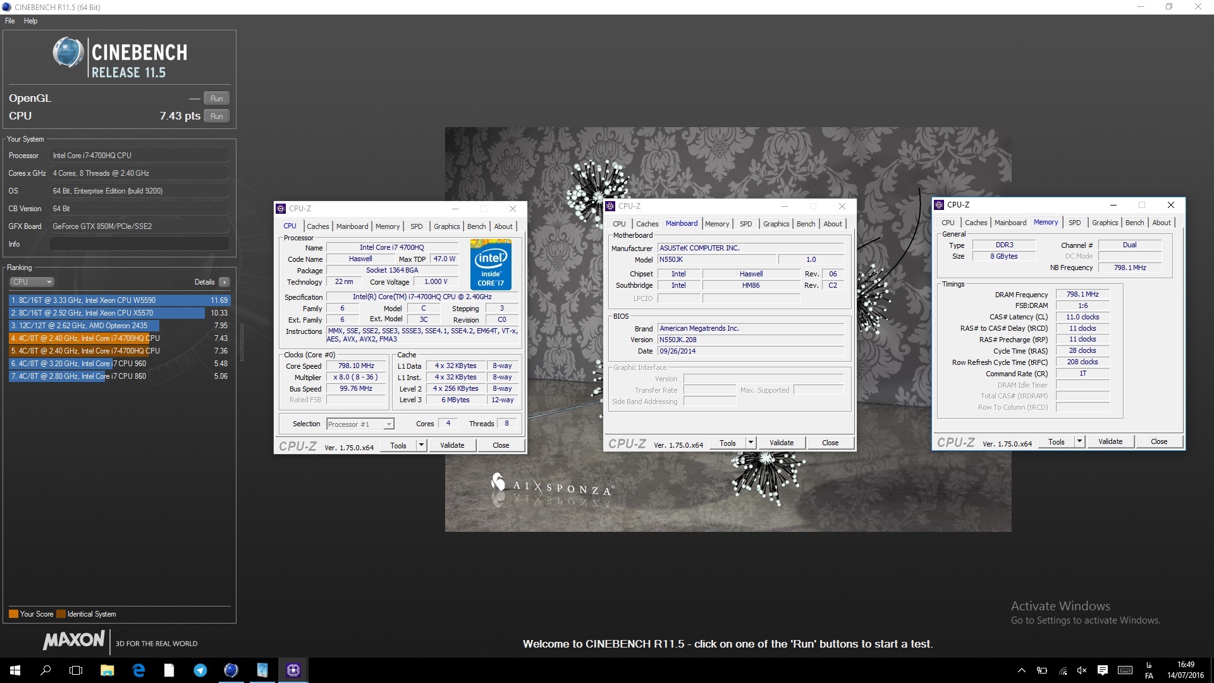1214x683 pixels.
Task: Open the Help menu in Cinebench
Action: click(30, 21)
